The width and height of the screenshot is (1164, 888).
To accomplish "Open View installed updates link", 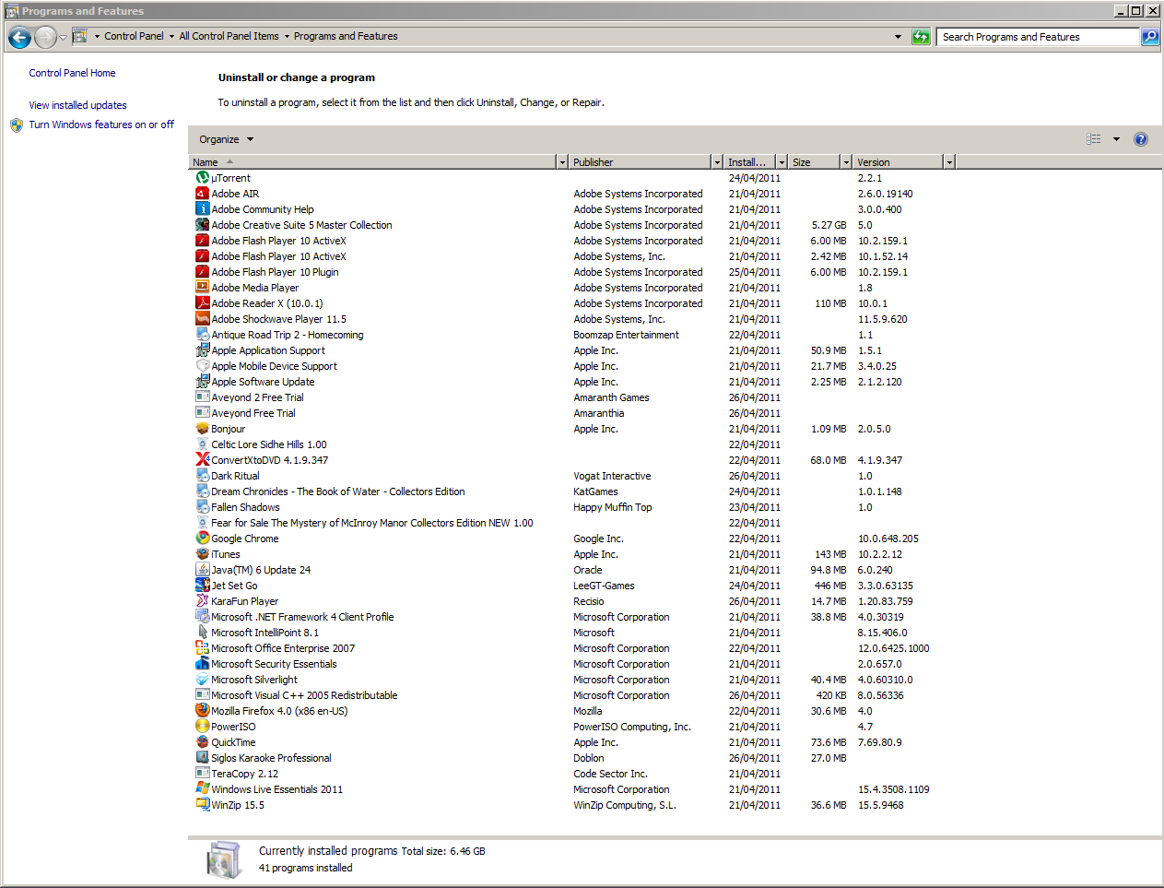I will tap(77, 105).
